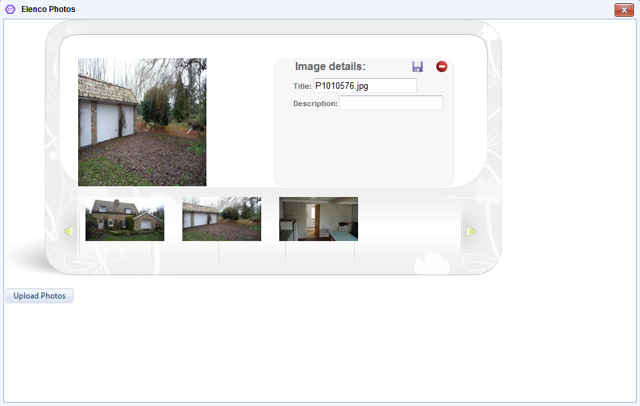Click into the empty Description field
The width and height of the screenshot is (640, 406).
[391, 103]
